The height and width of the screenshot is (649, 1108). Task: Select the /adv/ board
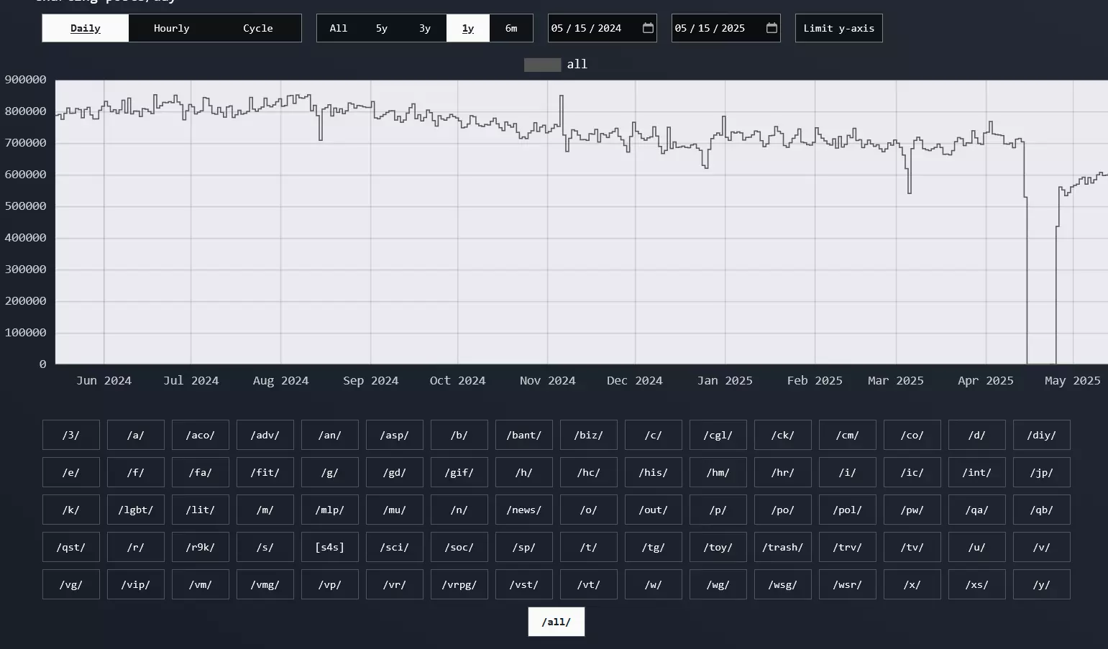pos(265,435)
